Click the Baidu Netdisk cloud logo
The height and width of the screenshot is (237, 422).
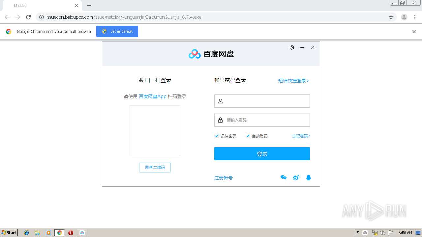(195, 54)
